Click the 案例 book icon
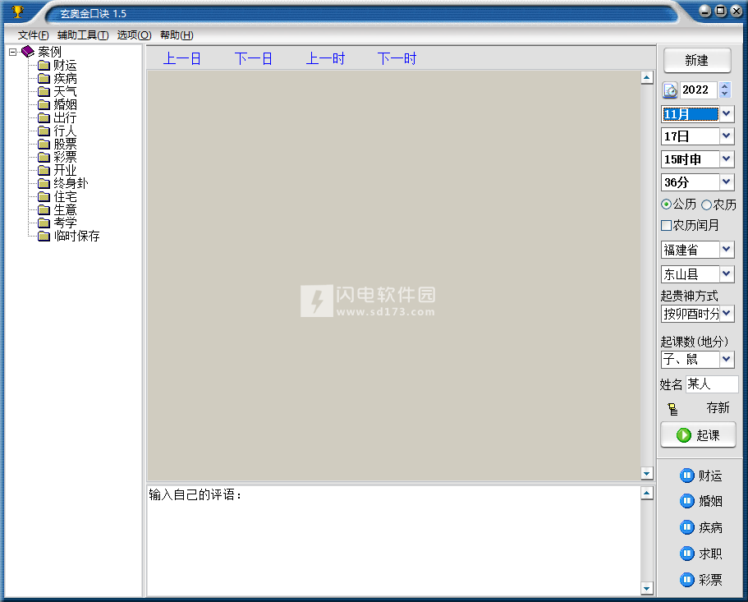 [28, 51]
